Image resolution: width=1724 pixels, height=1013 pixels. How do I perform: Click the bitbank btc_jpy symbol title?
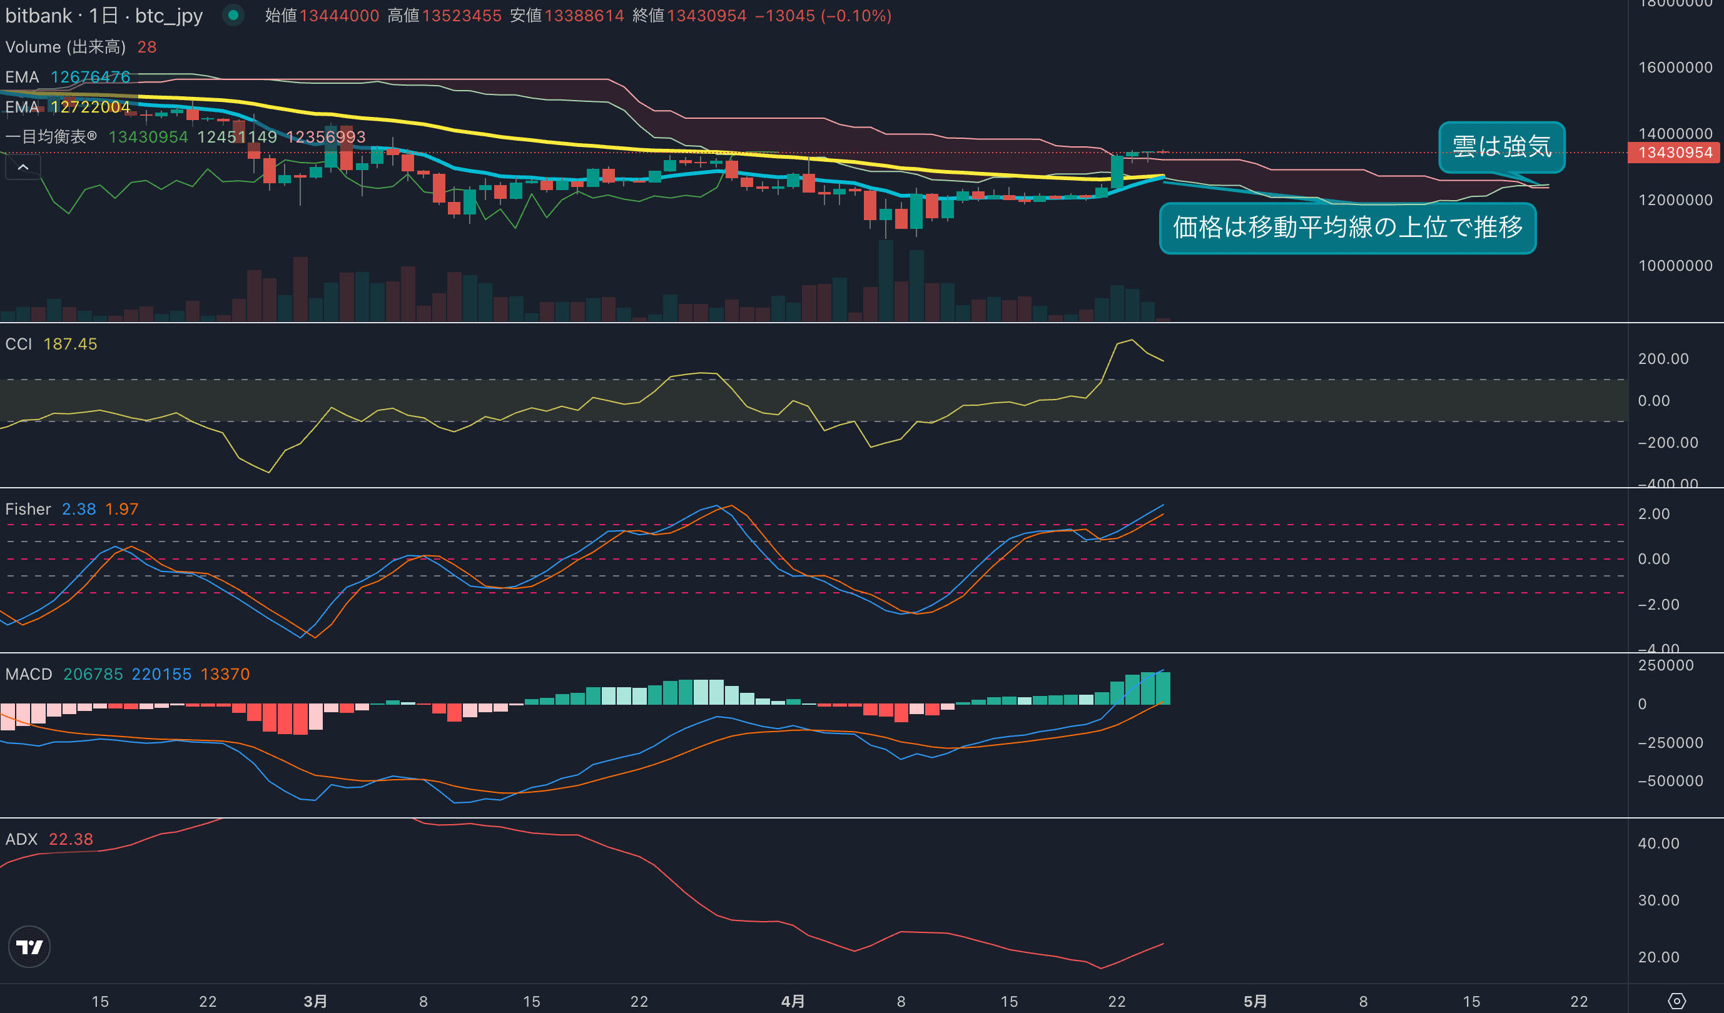(104, 15)
